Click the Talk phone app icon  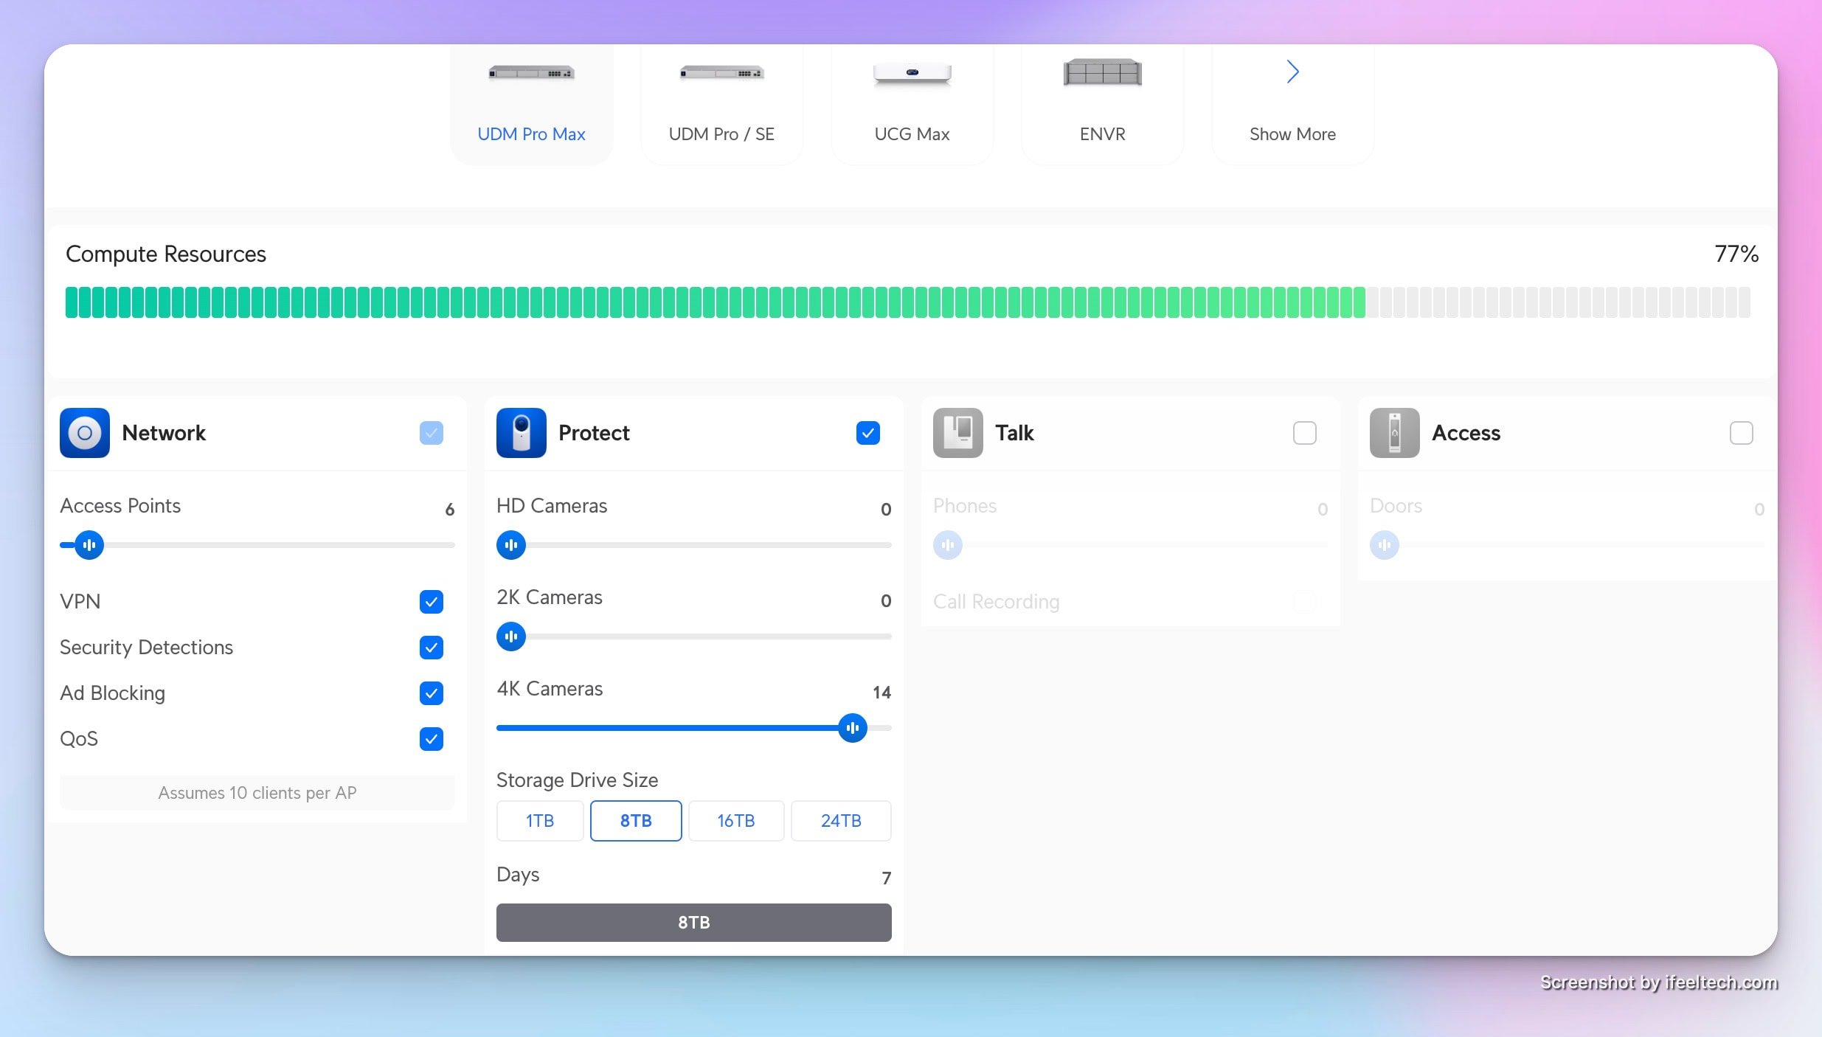point(957,433)
